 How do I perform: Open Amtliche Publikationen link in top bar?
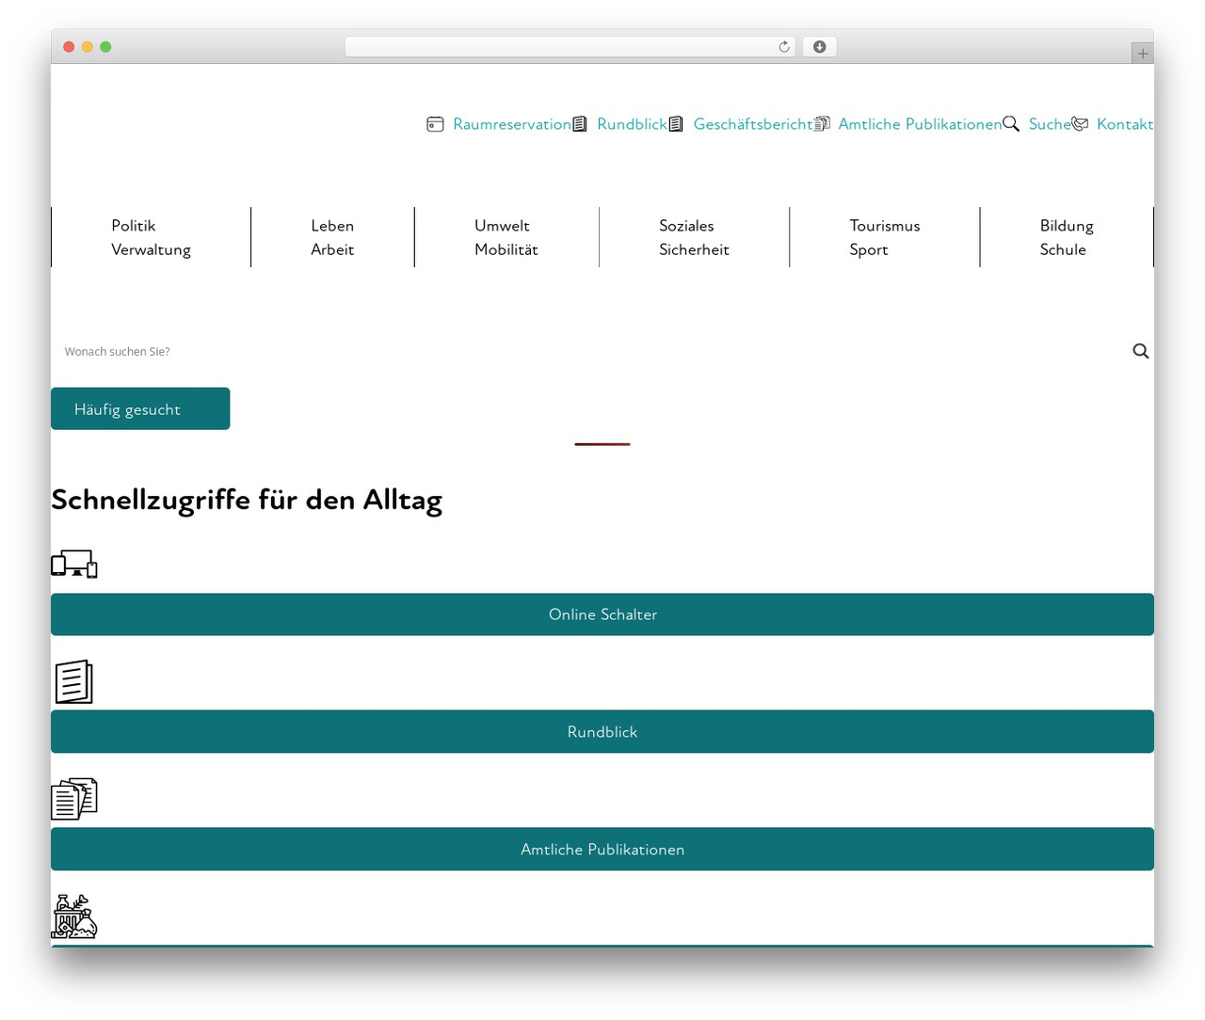(x=920, y=124)
